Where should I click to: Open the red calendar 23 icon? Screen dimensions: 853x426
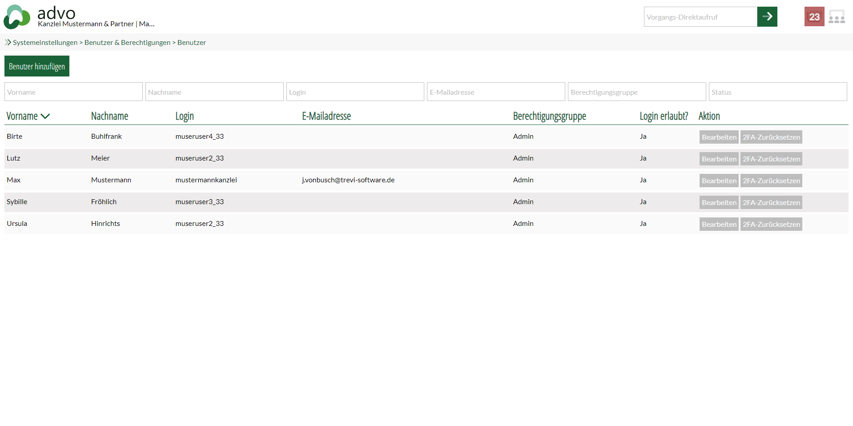[814, 17]
